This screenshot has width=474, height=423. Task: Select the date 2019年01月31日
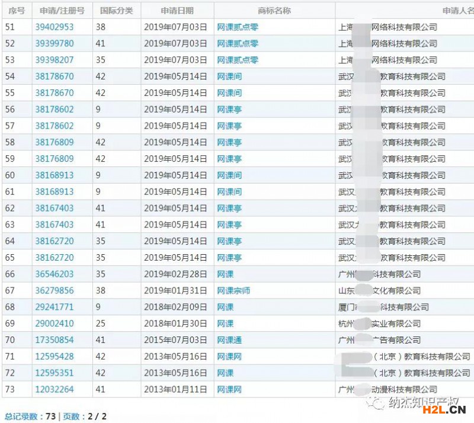[x=175, y=290]
